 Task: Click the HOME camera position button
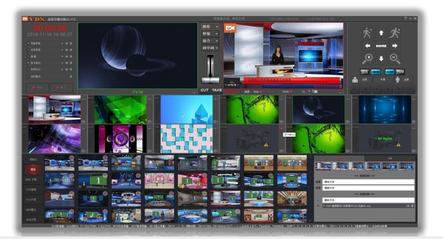[381, 46]
